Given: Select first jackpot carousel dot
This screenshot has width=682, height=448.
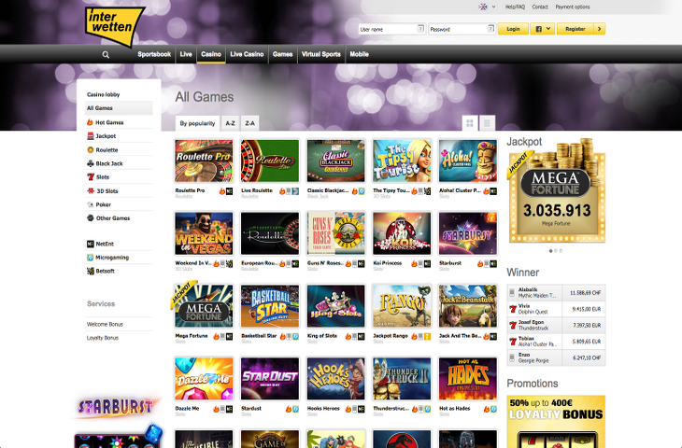Looking at the screenshot, I should pyautogui.click(x=551, y=251).
